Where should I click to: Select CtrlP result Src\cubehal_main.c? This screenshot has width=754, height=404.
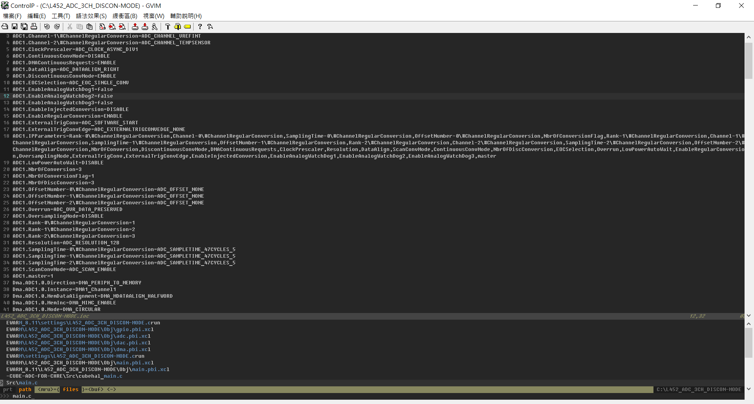[64, 376]
